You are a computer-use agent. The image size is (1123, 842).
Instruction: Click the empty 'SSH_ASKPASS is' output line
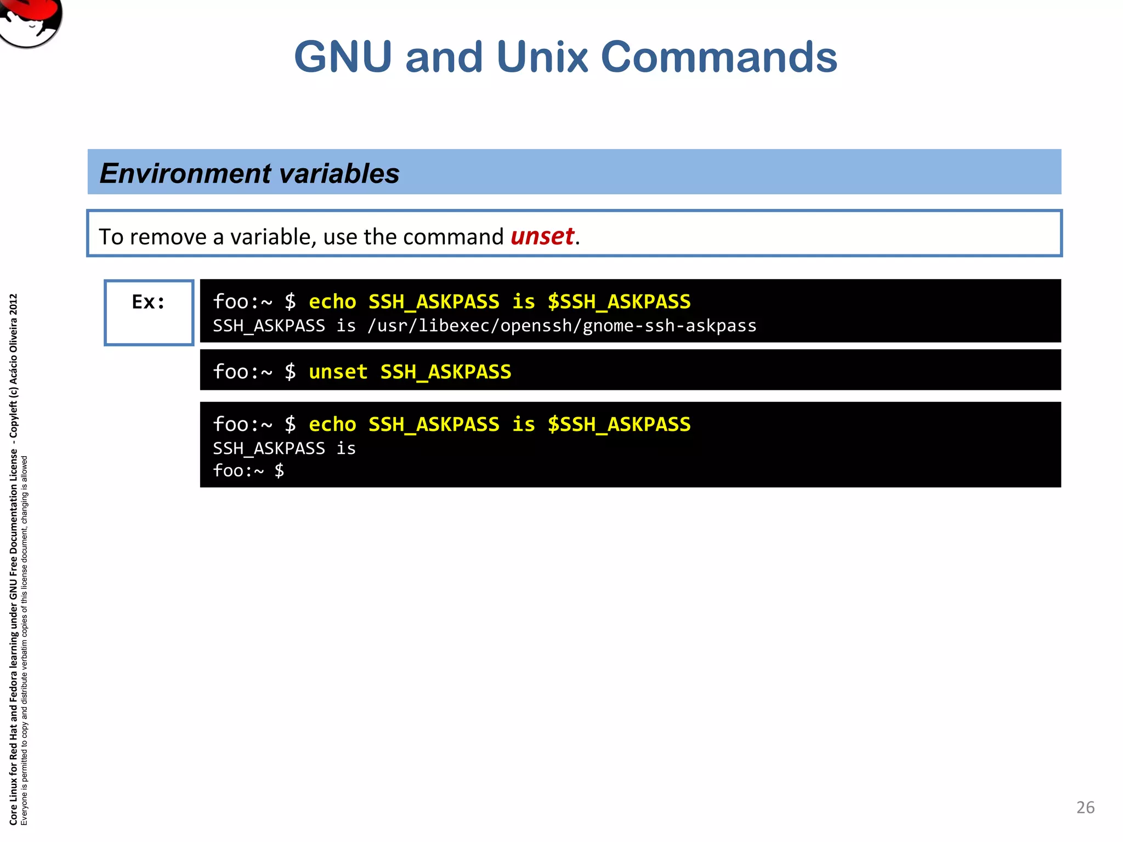284,448
